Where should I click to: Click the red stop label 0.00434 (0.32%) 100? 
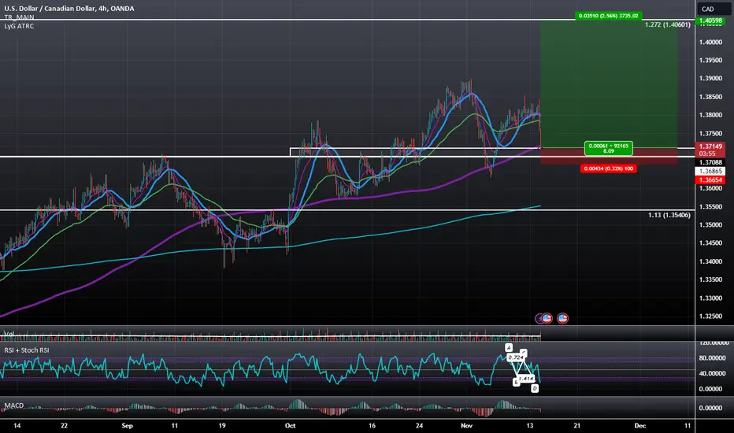(x=608, y=168)
